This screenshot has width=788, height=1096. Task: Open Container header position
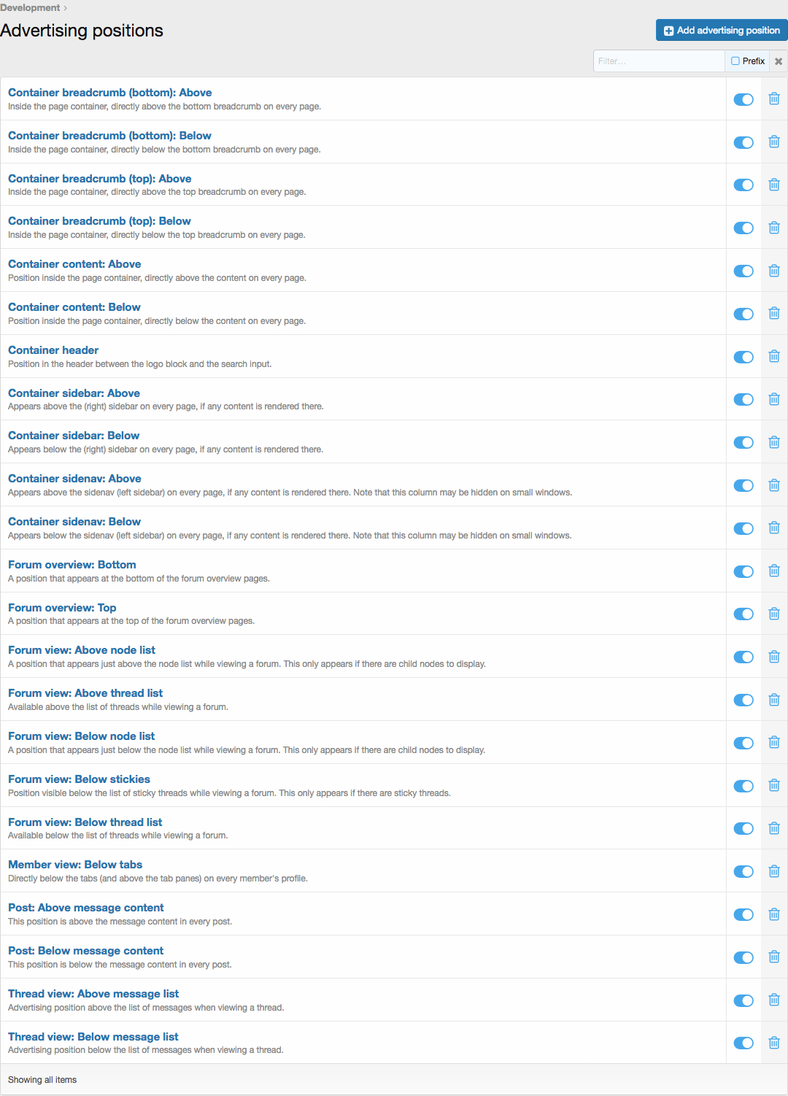point(53,350)
